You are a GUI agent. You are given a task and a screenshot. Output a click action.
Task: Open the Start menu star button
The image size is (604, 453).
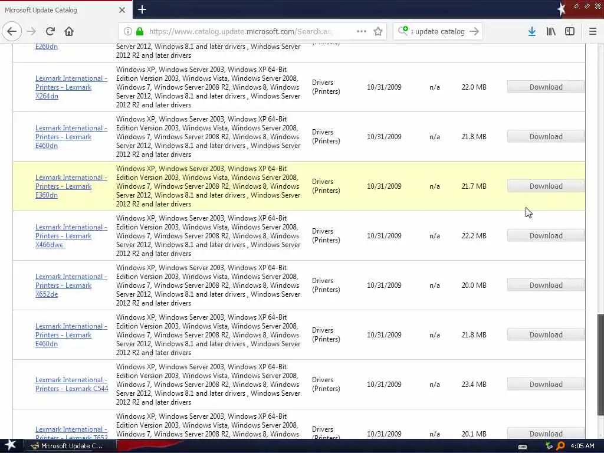pyautogui.click(x=10, y=445)
